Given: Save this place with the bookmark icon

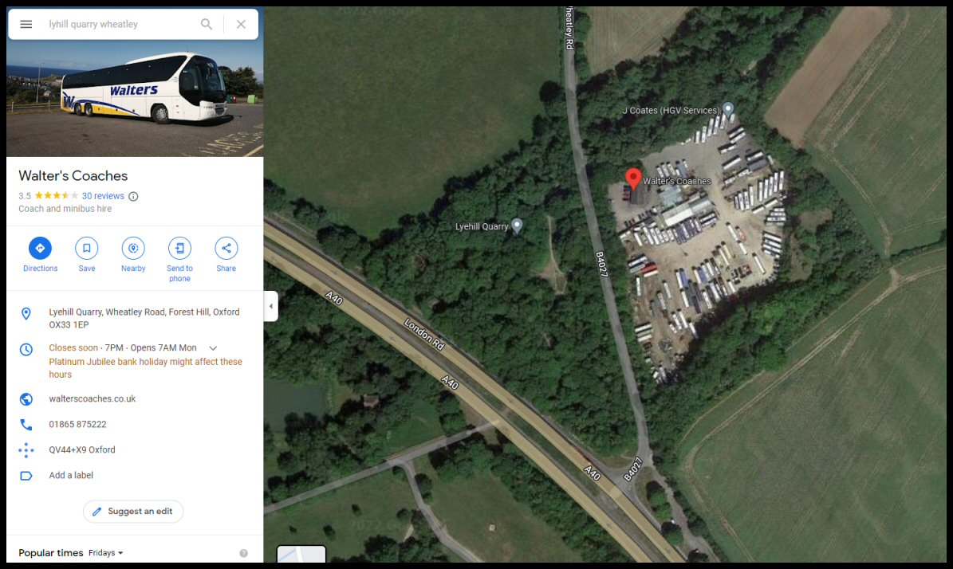Looking at the screenshot, I should coord(87,249).
